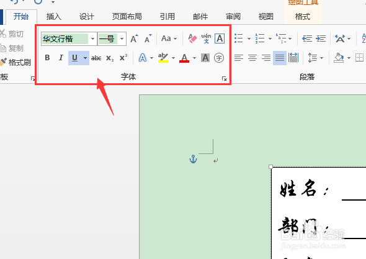This screenshot has width=366, height=259.
Task: Expand the font size dropdown arrow
Action: [122, 39]
